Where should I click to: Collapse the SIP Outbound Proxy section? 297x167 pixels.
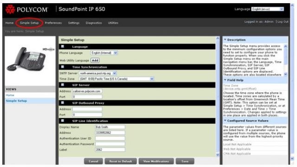[x=63, y=103]
